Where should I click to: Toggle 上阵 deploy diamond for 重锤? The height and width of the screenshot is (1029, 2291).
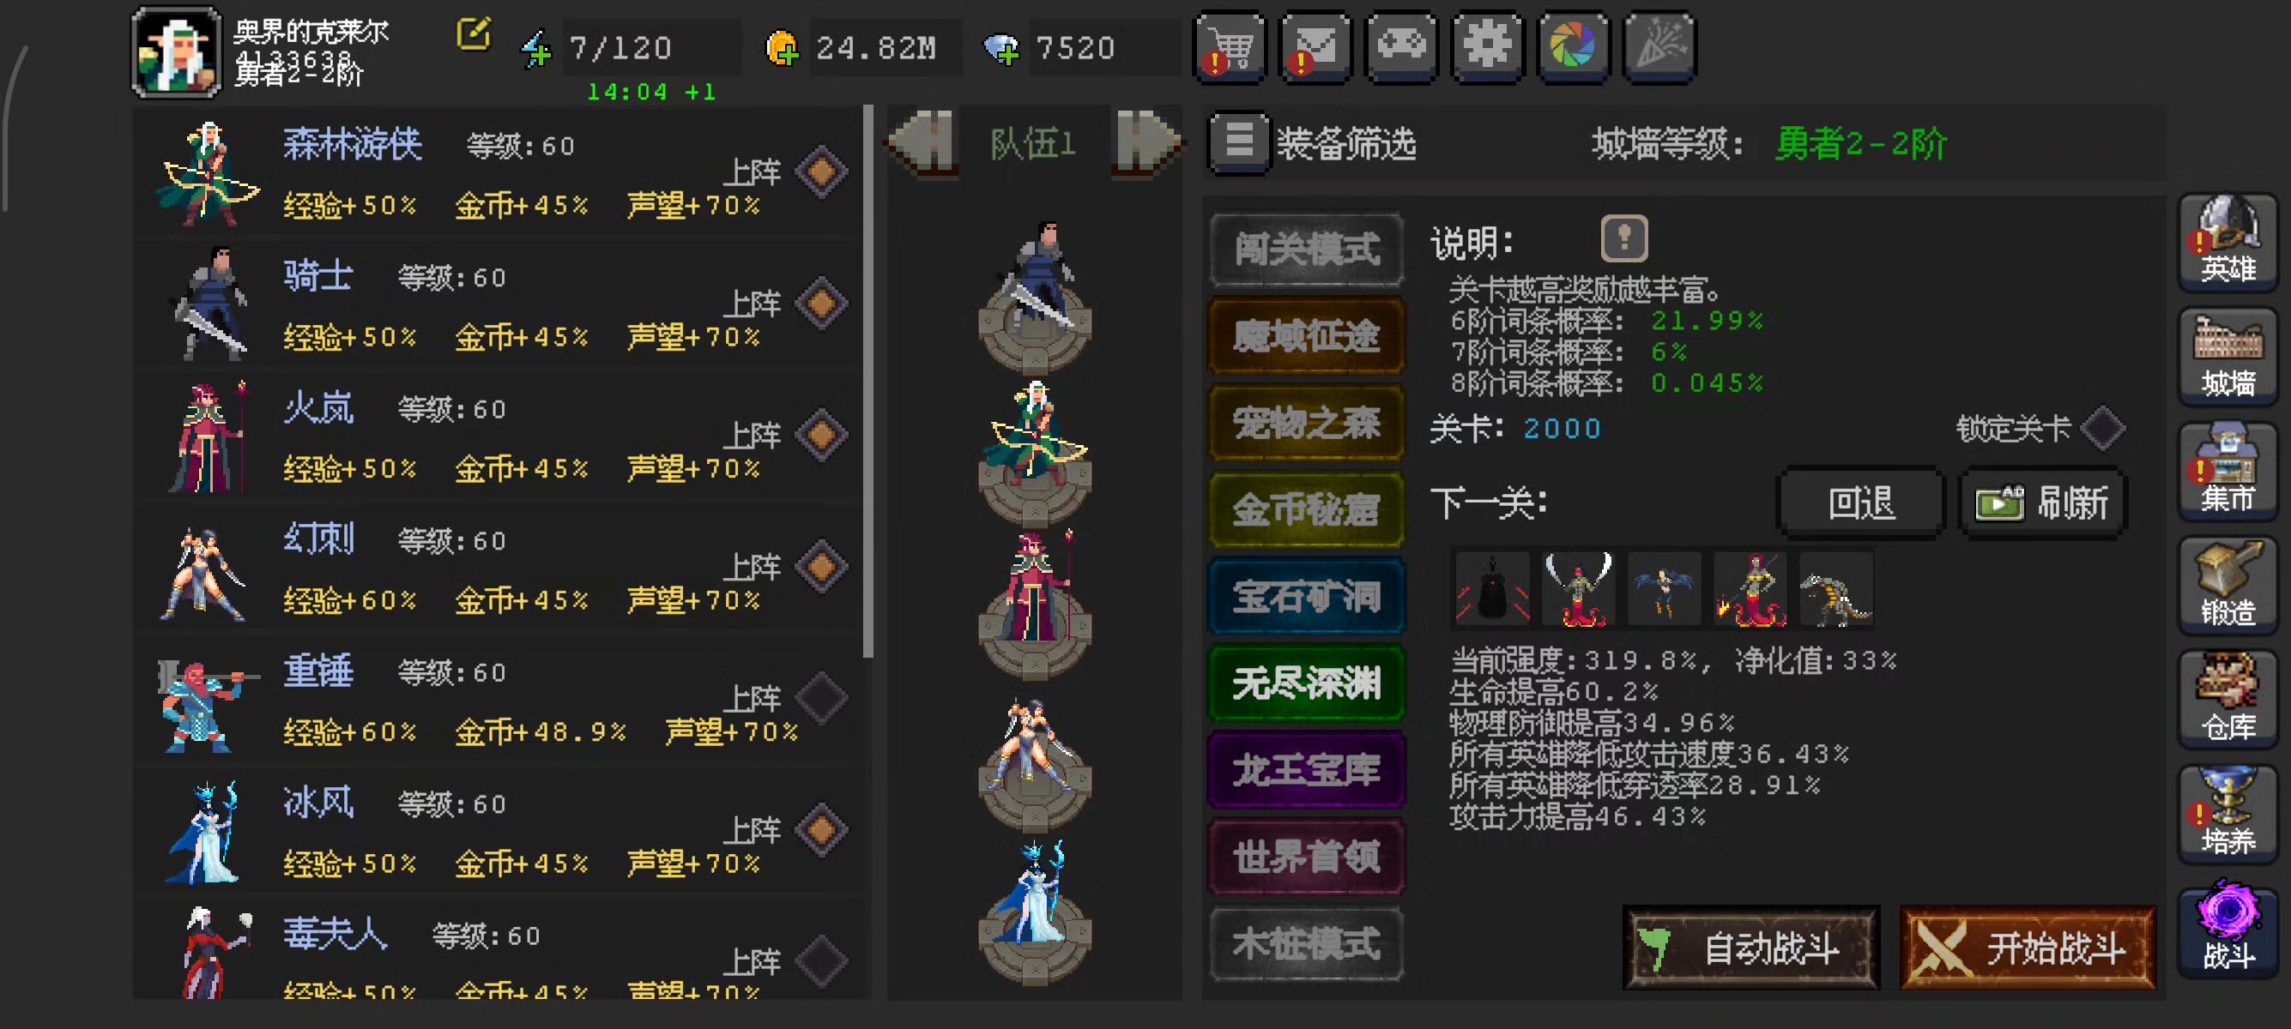tap(821, 697)
